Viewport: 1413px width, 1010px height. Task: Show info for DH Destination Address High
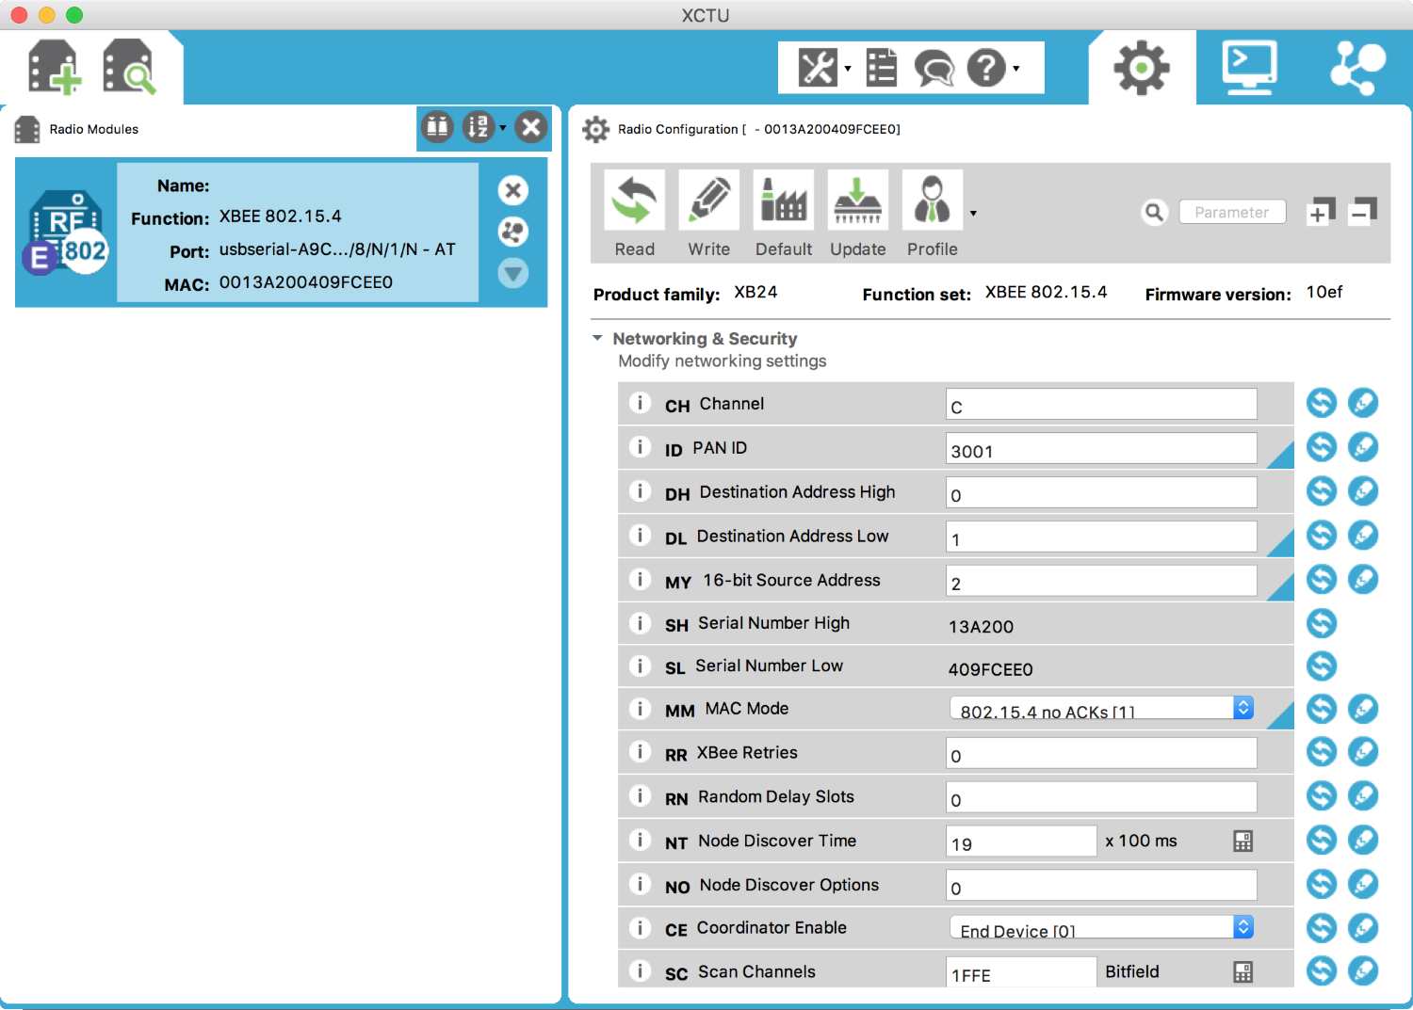[x=640, y=491]
